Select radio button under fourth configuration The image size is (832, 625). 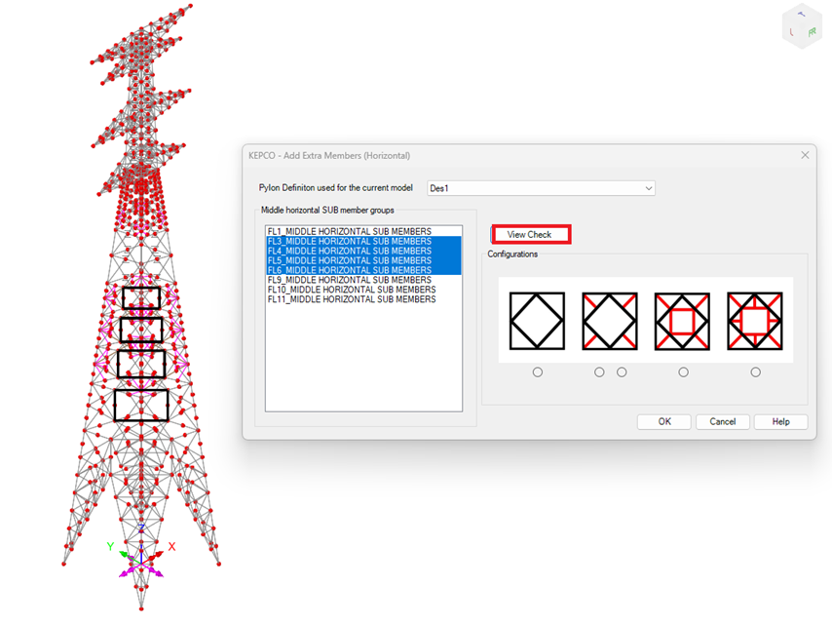coord(756,372)
